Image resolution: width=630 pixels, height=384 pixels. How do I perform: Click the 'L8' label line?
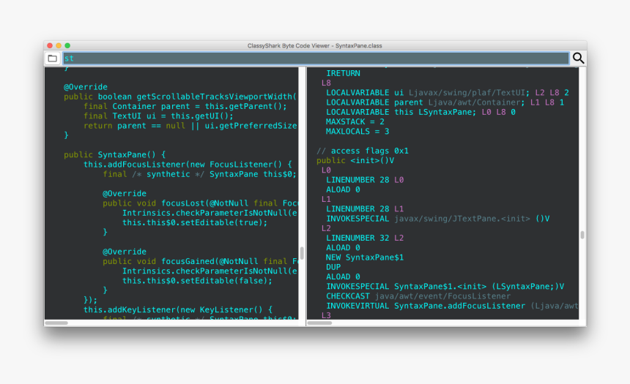(x=326, y=83)
